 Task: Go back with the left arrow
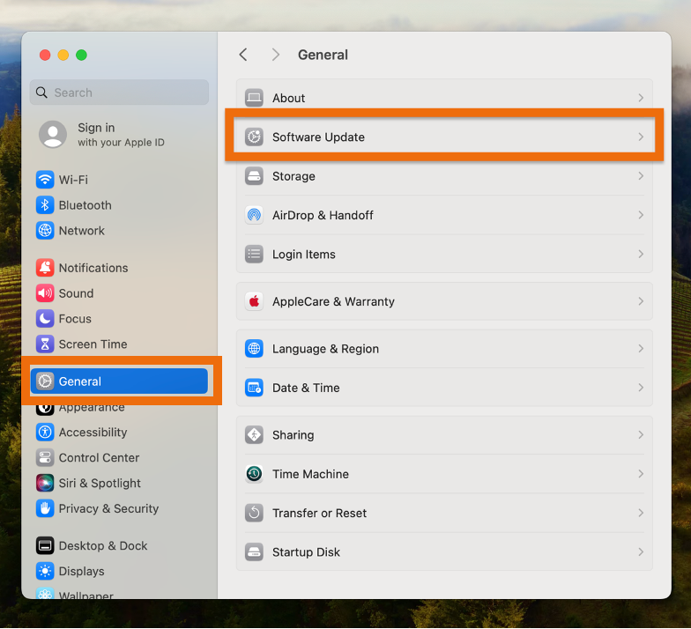tap(243, 55)
